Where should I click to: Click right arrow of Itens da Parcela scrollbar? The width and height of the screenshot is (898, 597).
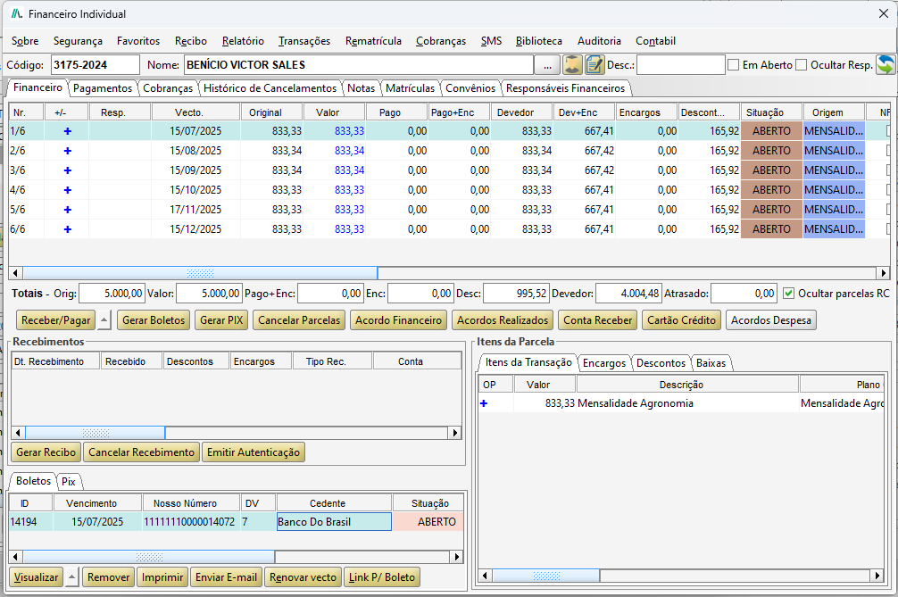tap(877, 576)
